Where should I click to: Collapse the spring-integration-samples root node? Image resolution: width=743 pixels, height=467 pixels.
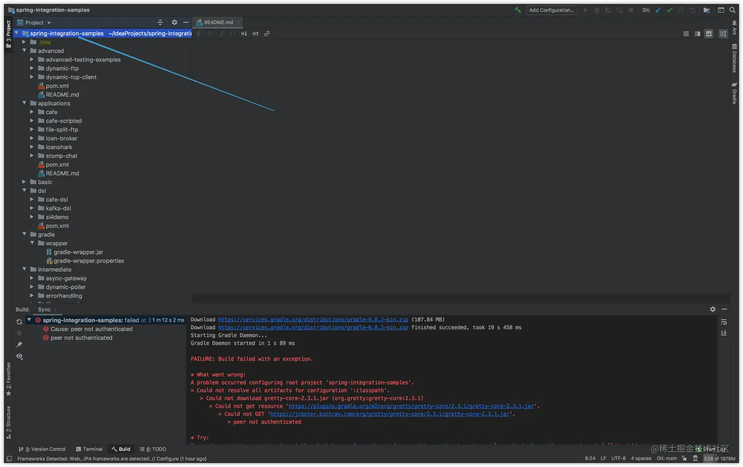tap(17, 33)
